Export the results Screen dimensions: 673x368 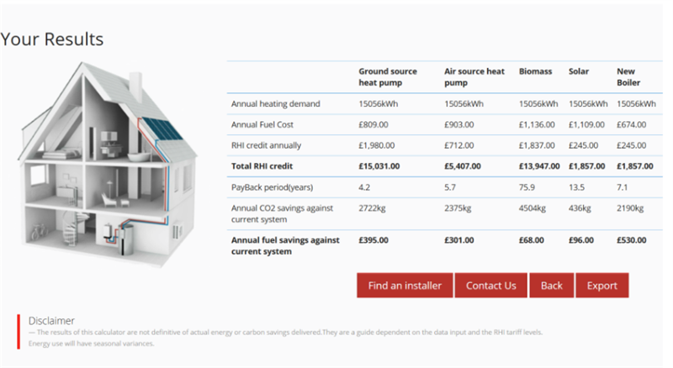pyautogui.click(x=602, y=286)
